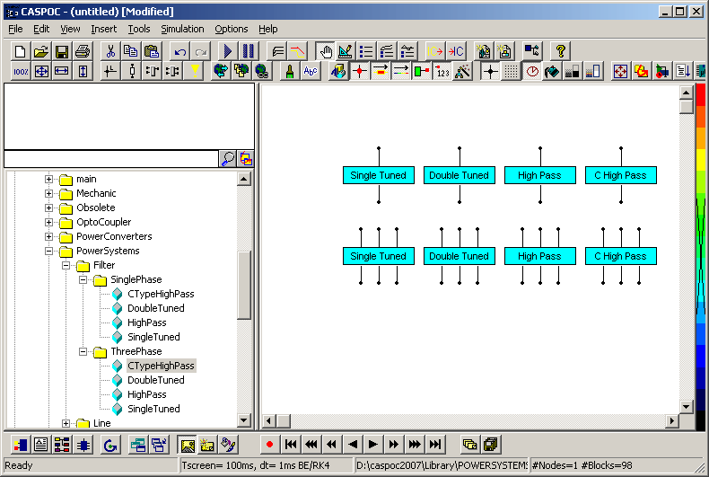Skip to start in playback controls
This screenshot has width=709, height=477.
[291, 445]
